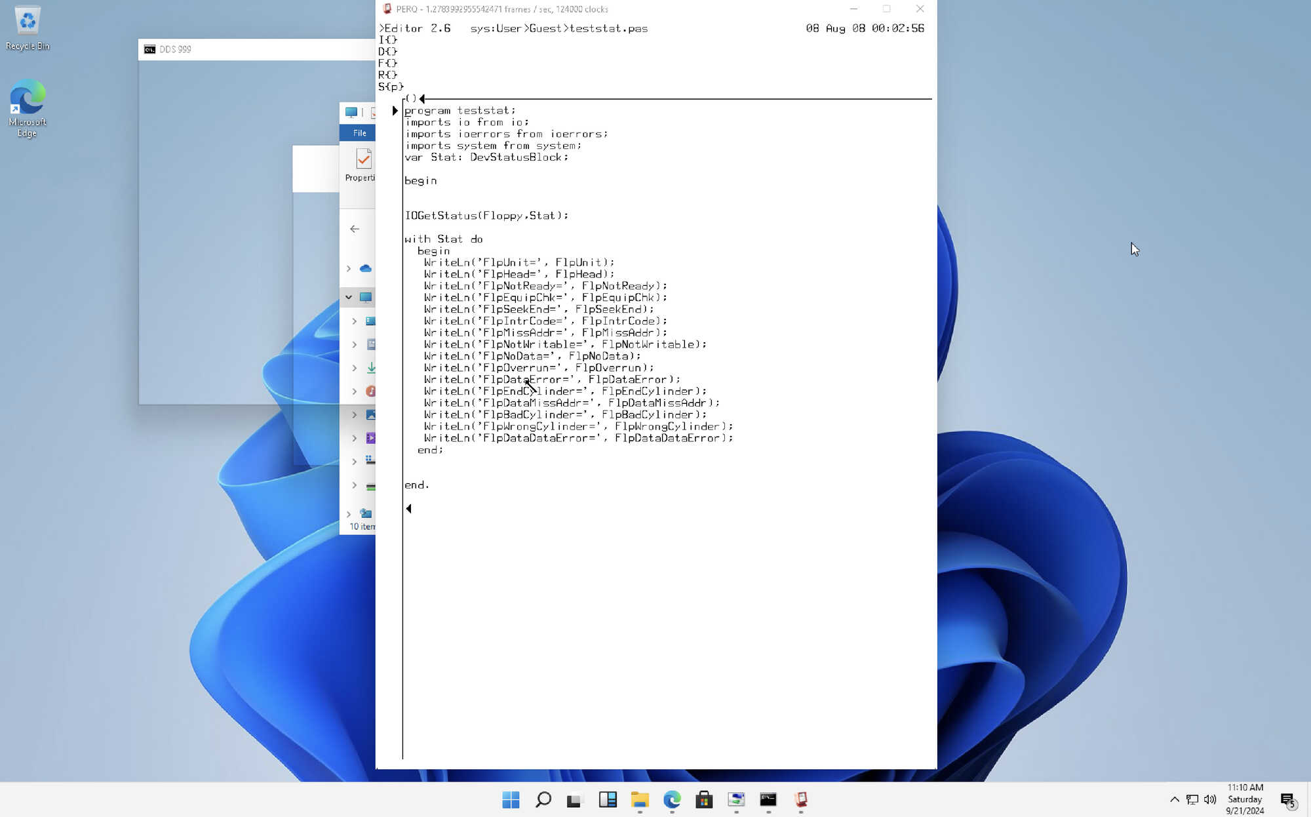This screenshot has height=817, width=1311.
Task: Expand Downloads node in Explorer tree
Action: (354, 368)
